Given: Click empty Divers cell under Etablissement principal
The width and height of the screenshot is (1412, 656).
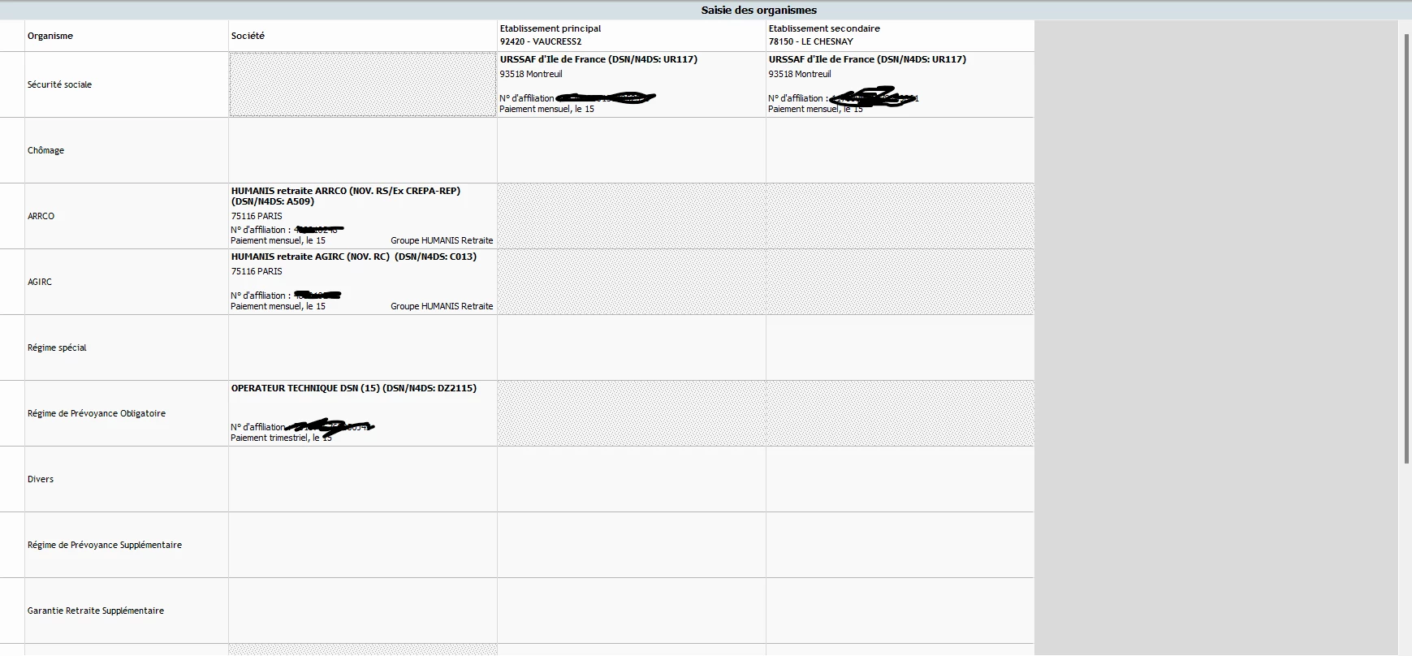Looking at the screenshot, I should [x=632, y=479].
